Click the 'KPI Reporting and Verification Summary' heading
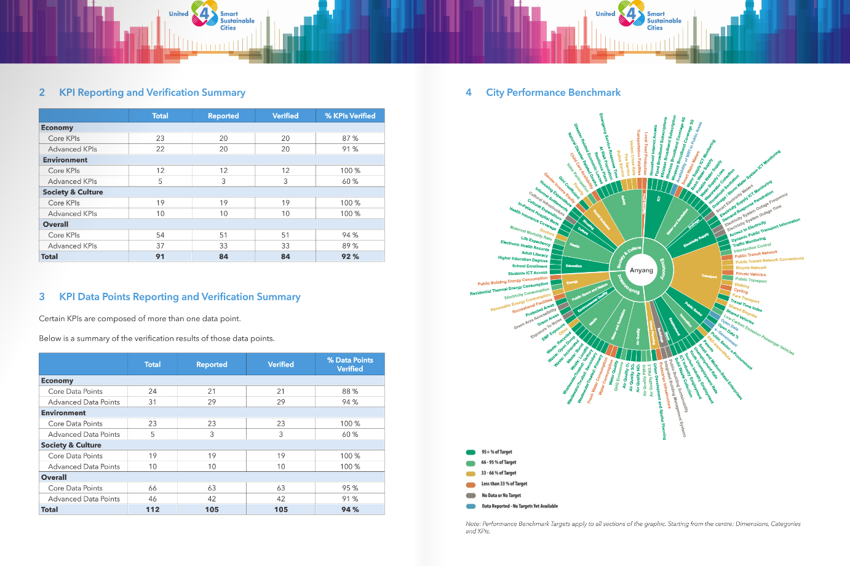This screenshot has height=566, width=850. (x=152, y=92)
